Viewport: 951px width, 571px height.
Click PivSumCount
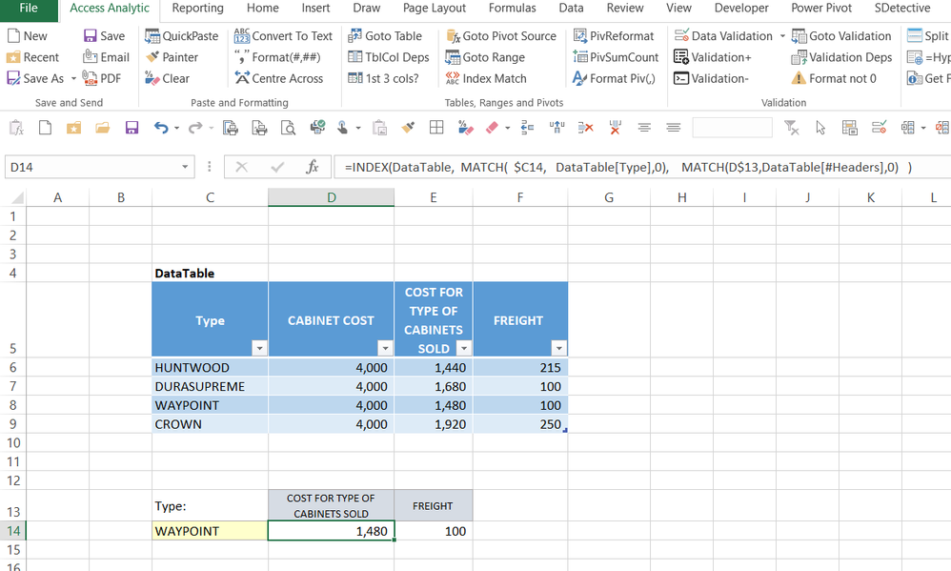tap(616, 57)
